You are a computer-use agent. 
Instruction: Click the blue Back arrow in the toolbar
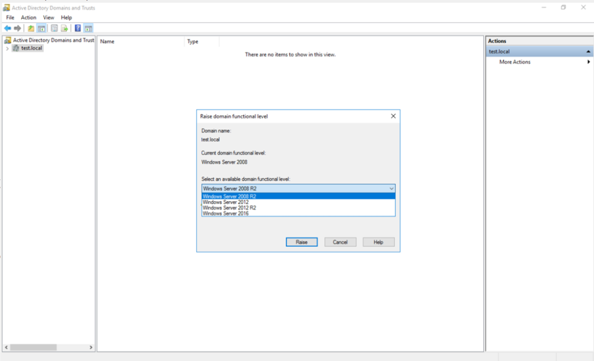click(x=8, y=28)
